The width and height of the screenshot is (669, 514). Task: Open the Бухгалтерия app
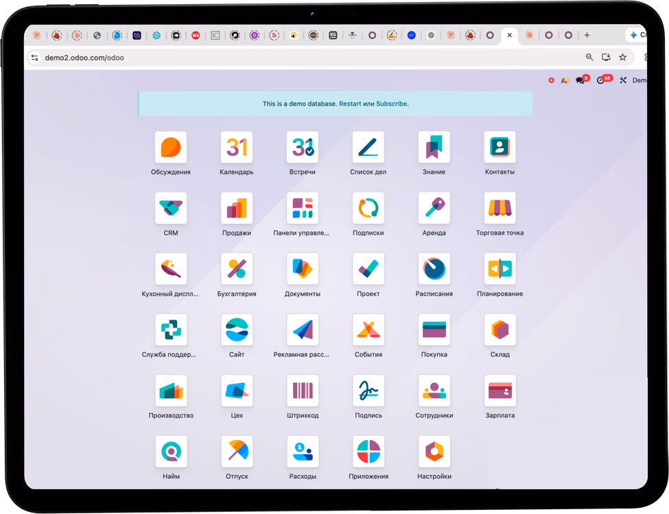point(236,269)
